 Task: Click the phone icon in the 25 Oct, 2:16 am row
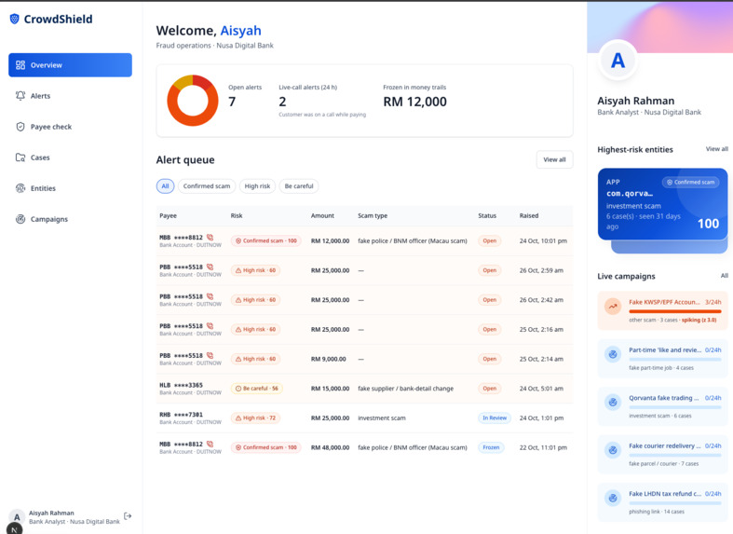210,325
